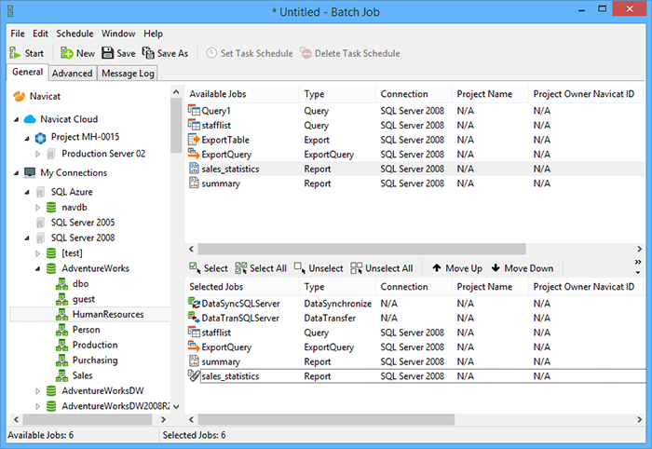Collapse the My Connections node
The image size is (652, 449).
coord(16,173)
